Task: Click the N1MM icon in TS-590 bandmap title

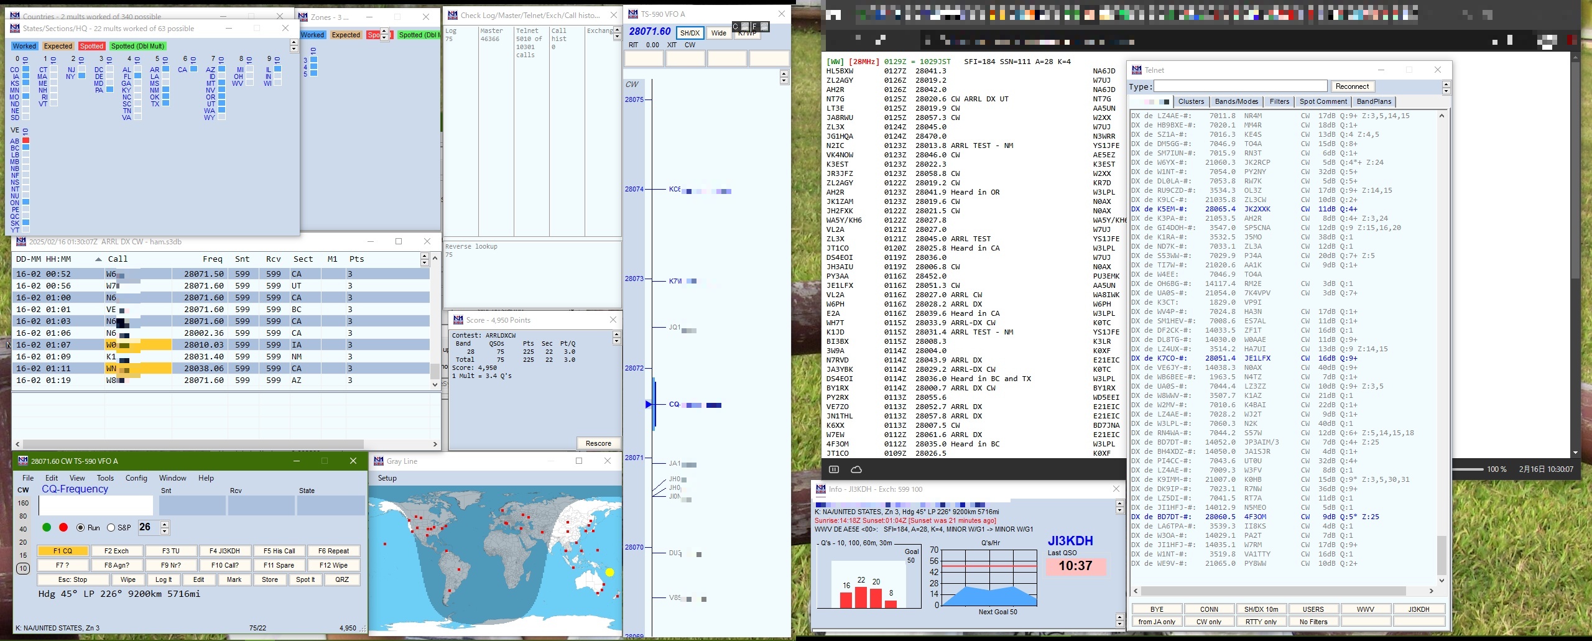Action: [x=633, y=14]
